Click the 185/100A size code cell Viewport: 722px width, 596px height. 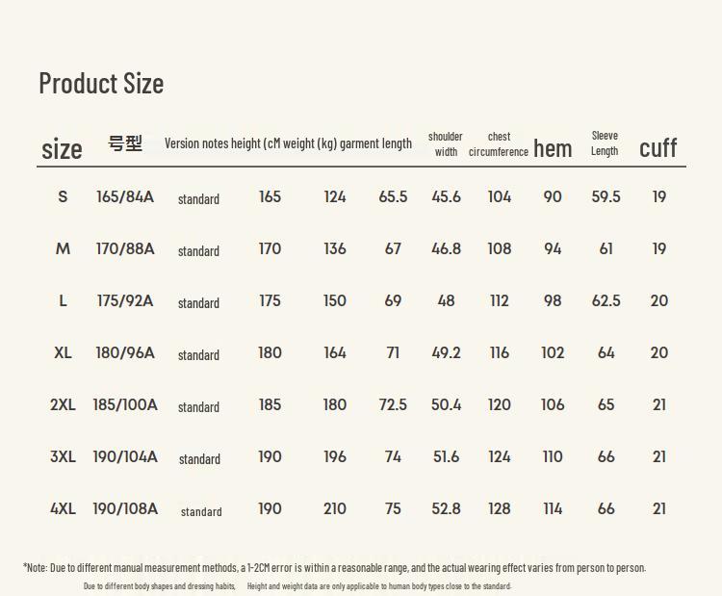(125, 404)
